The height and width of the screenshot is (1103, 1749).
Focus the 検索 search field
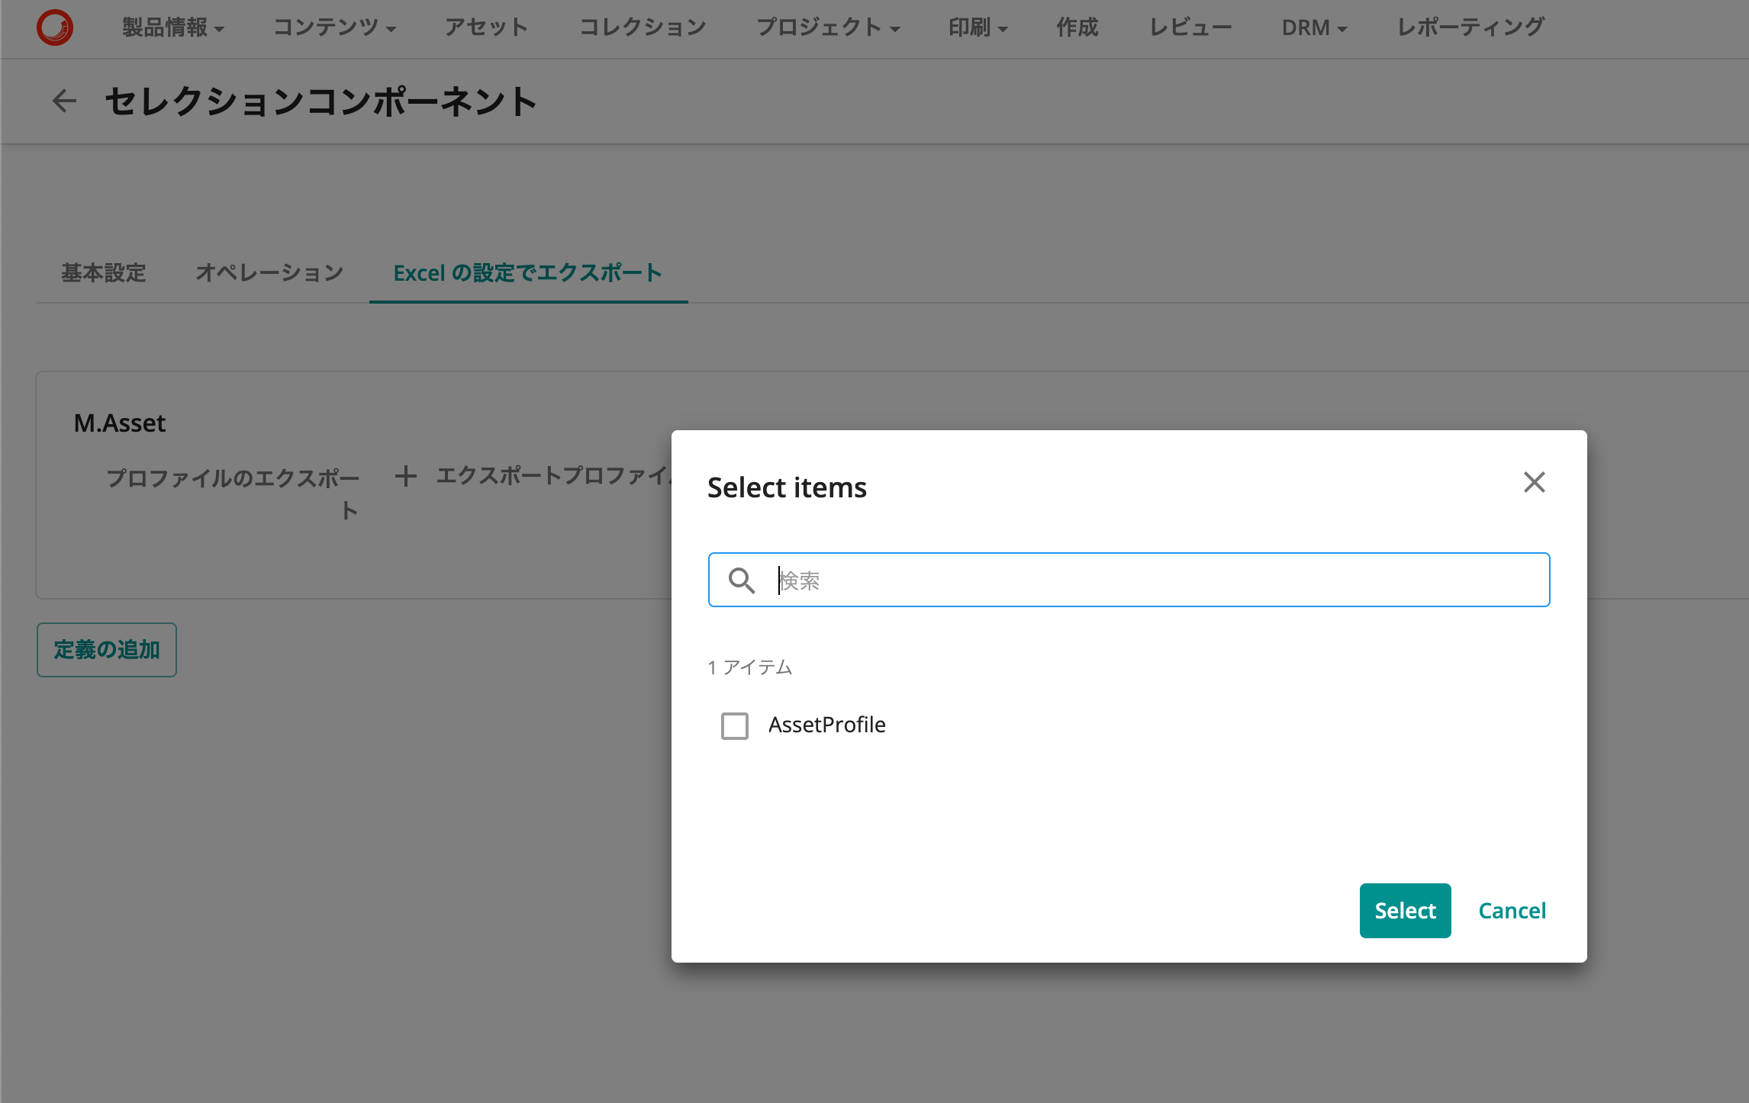(x=1129, y=580)
